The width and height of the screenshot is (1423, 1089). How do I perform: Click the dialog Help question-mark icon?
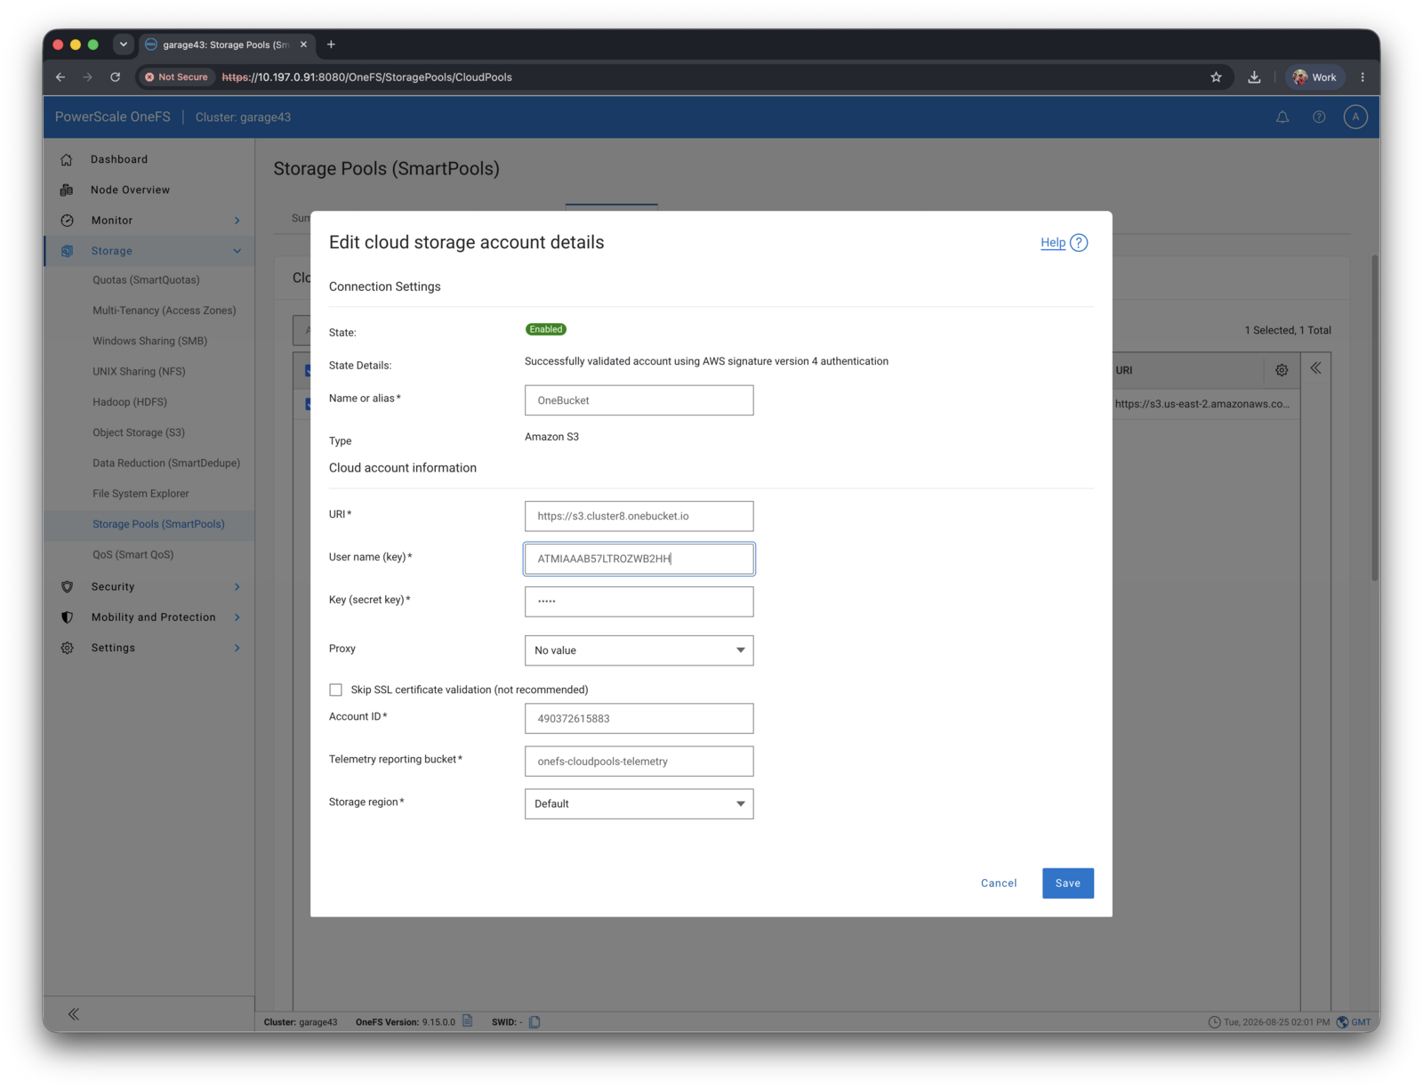tap(1079, 243)
